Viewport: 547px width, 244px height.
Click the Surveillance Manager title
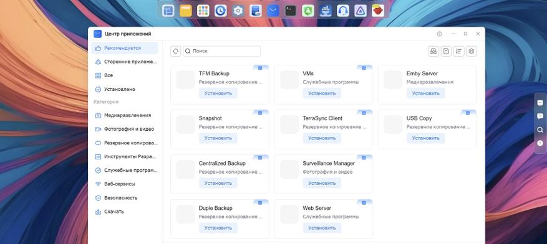coord(329,163)
